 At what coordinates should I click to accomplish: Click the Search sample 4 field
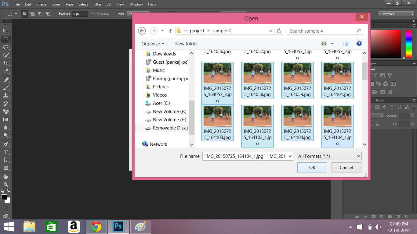[325, 31]
